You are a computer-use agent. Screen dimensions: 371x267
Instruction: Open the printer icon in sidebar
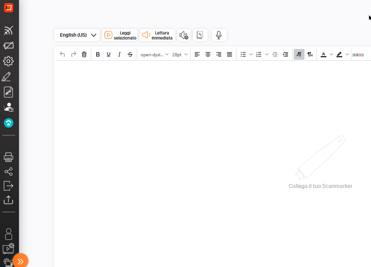click(9, 157)
